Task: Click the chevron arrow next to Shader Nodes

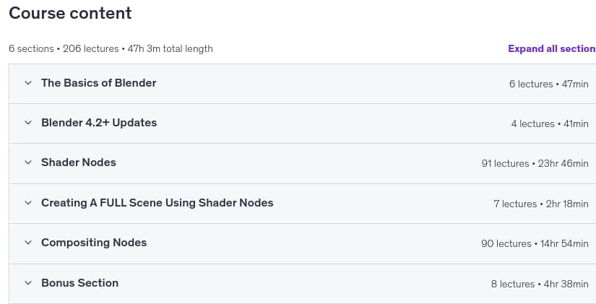Action: click(28, 162)
